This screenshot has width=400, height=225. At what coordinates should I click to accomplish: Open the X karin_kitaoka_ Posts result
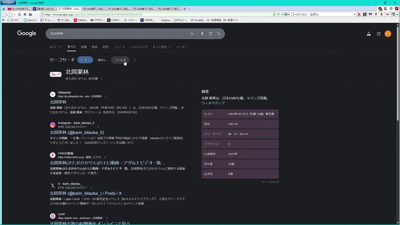(86, 193)
